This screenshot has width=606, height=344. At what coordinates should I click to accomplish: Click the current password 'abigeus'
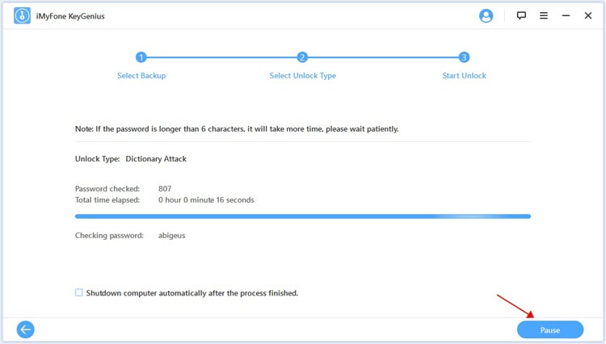[x=171, y=236]
